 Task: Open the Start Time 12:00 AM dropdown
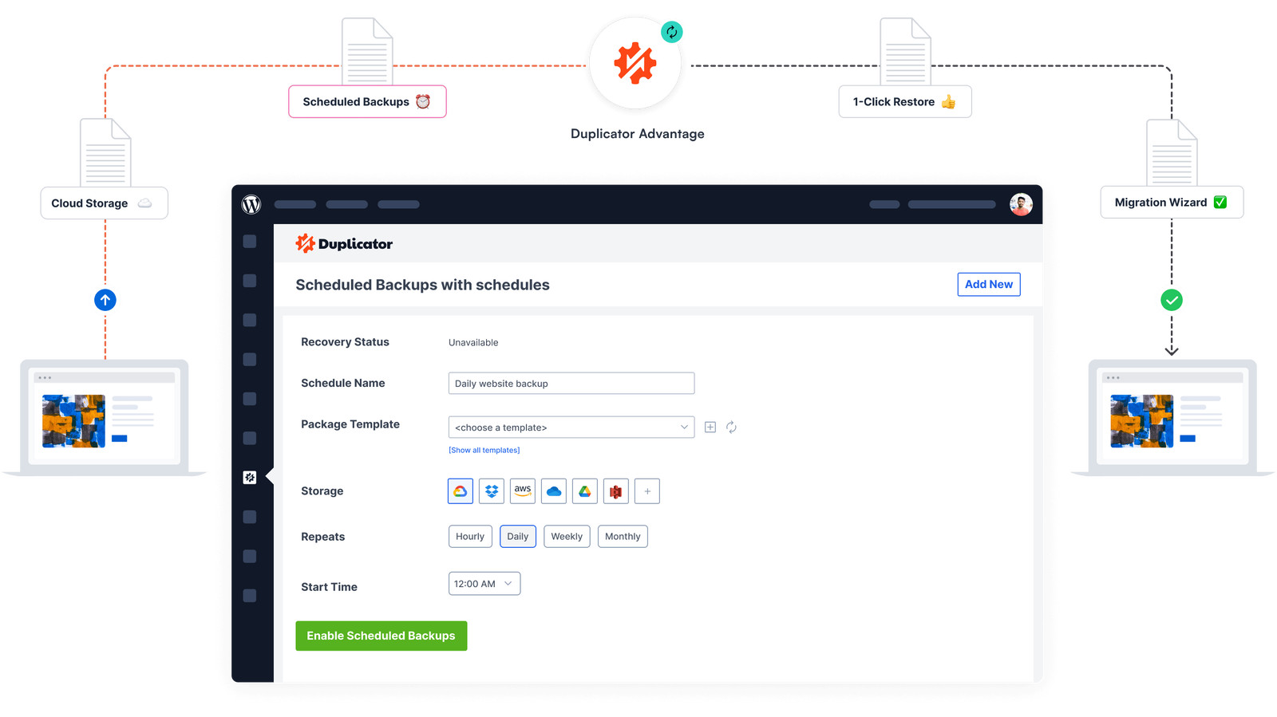coord(484,584)
